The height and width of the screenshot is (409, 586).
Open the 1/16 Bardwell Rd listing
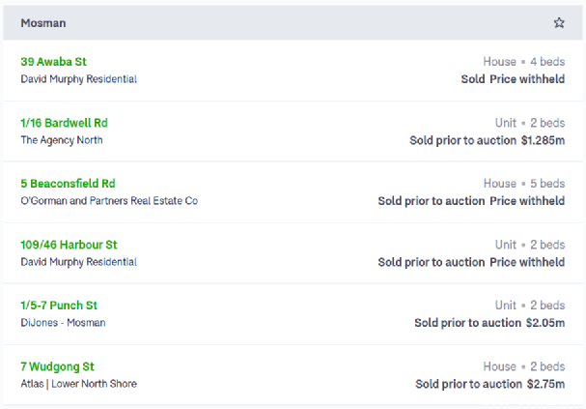[64, 123]
